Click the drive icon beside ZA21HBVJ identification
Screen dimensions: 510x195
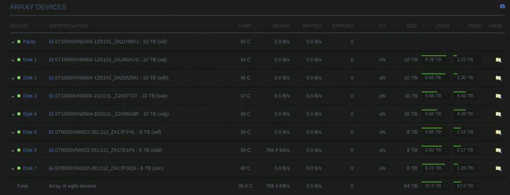click(x=51, y=42)
